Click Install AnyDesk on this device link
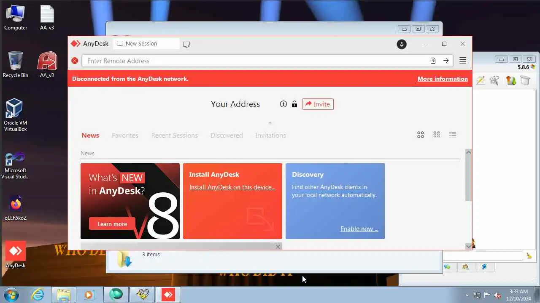The width and height of the screenshot is (540, 303). pos(232,187)
